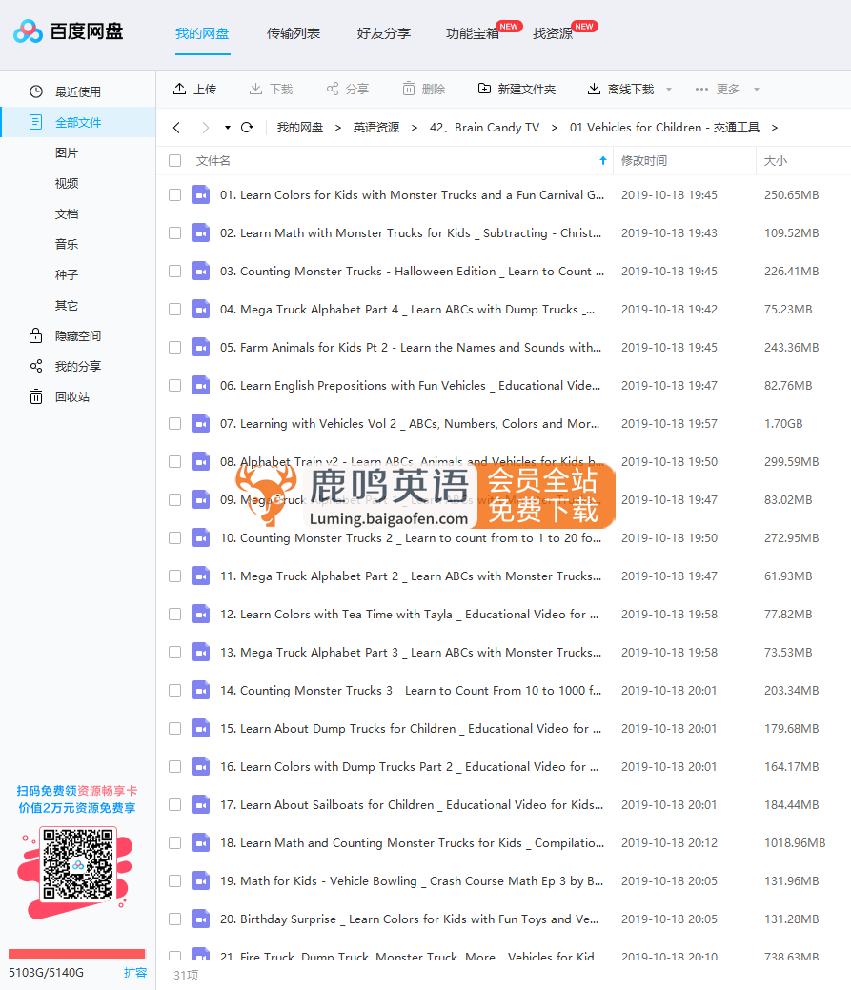The width and height of the screenshot is (851, 990).
Task: Check the box for 06. Learn English Prepositions
Action: 175,385
